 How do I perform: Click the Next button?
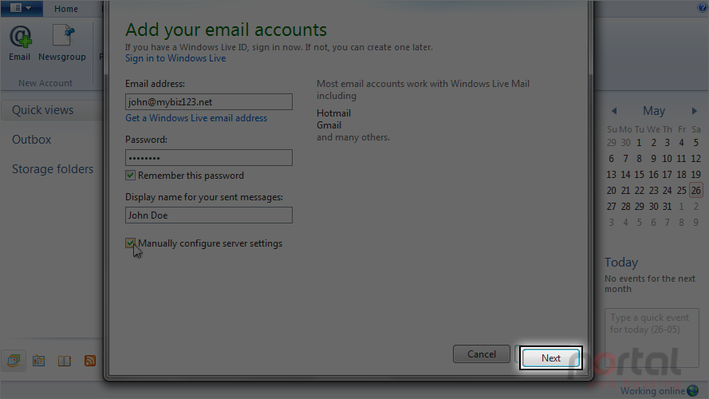pyautogui.click(x=551, y=358)
